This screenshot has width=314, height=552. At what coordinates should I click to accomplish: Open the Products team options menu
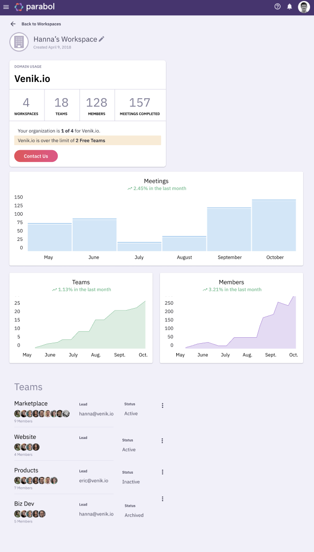point(162,472)
